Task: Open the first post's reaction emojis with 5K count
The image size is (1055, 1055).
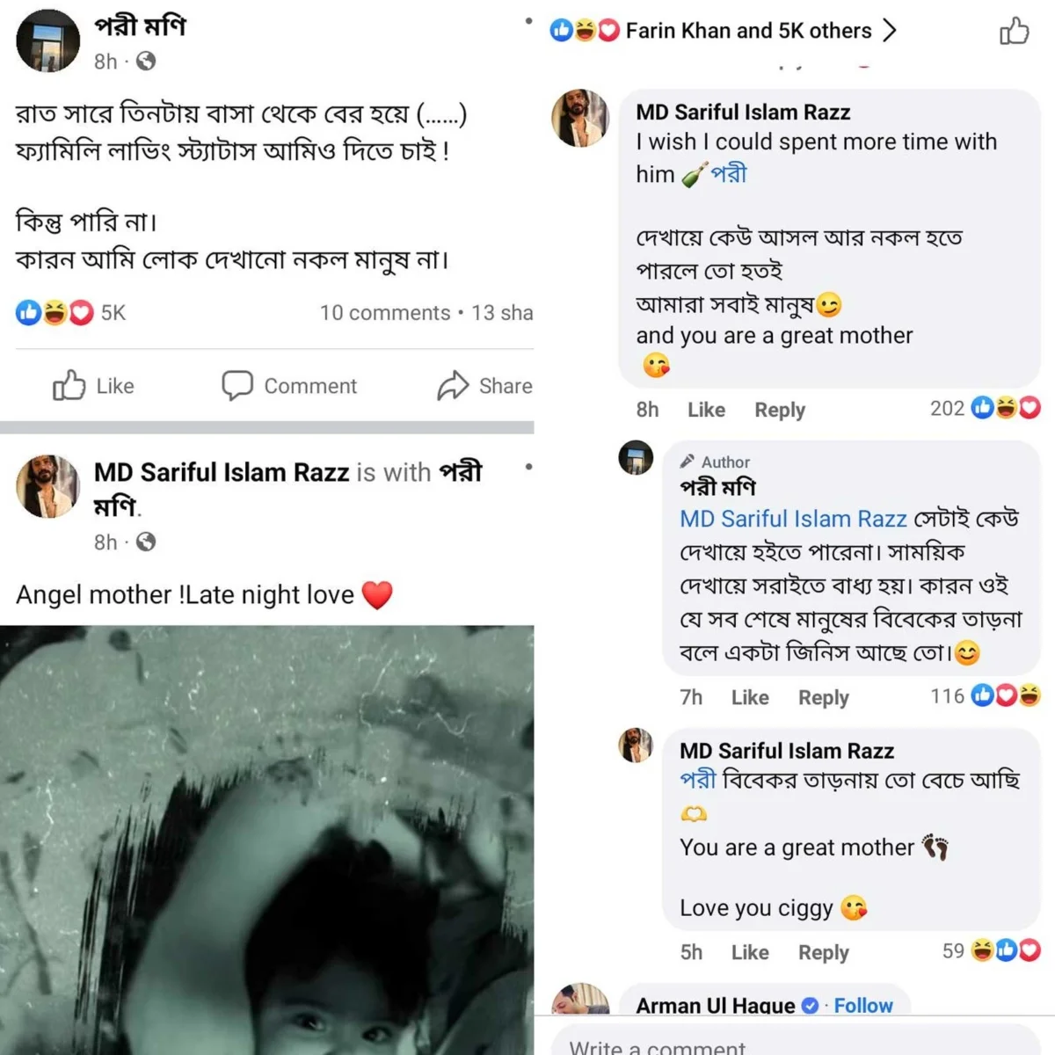Action: click(56, 312)
